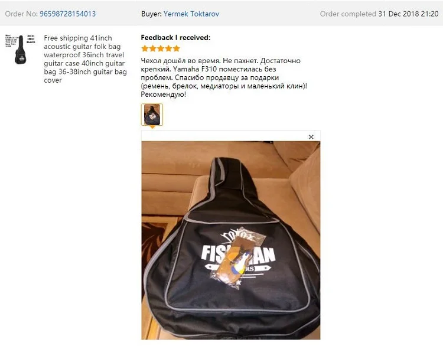Image resolution: width=443 pixels, height=346 pixels.
Task: Close the expanded feedback photo
Action: point(311,137)
